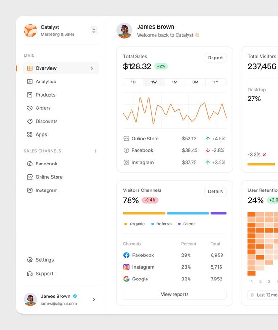Screen dimensions: 278x330
Task: Click the +2% sales change badge
Action: [x=161, y=66]
